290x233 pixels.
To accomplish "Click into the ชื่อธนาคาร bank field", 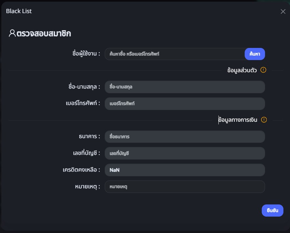I will (185, 137).
